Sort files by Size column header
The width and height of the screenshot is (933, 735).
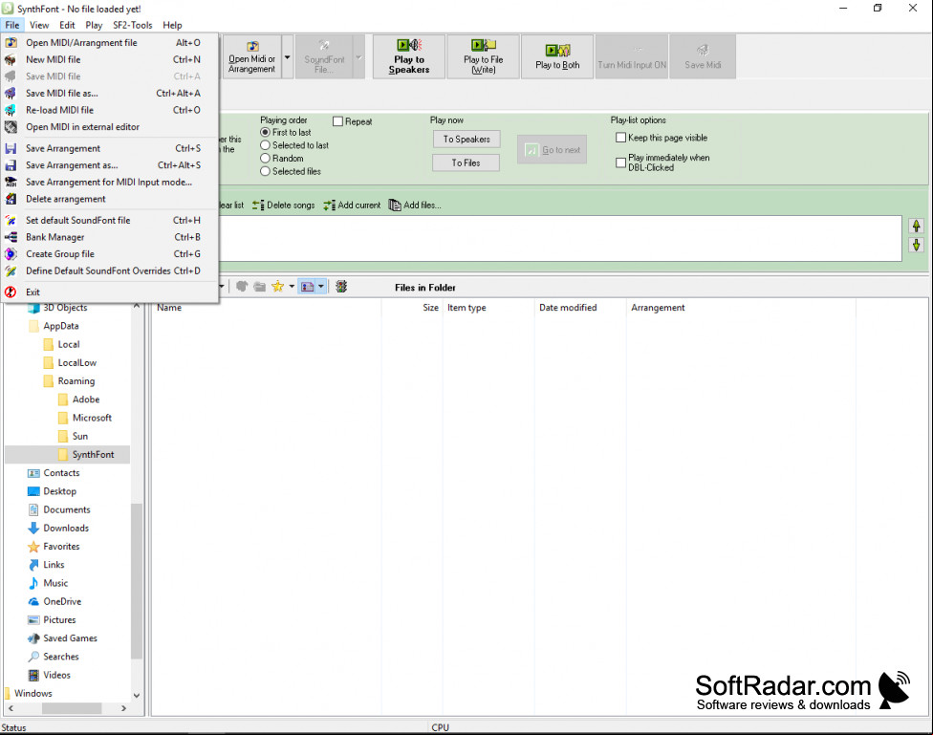tap(412, 308)
